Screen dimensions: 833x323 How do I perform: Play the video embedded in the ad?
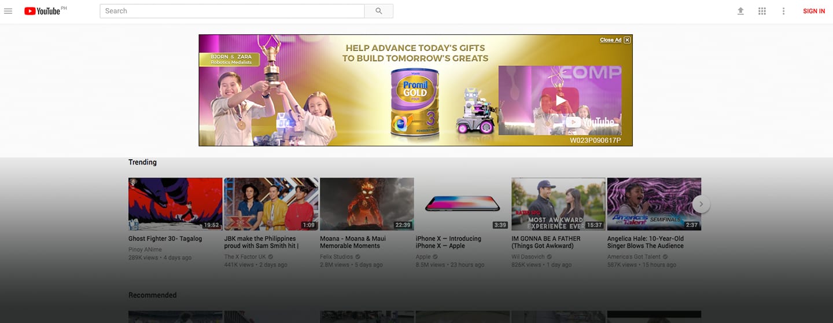(x=560, y=100)
